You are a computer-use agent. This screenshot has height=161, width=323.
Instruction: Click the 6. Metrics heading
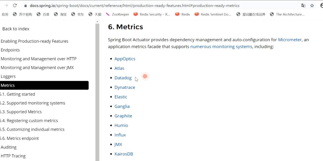(x=125, y=27)
